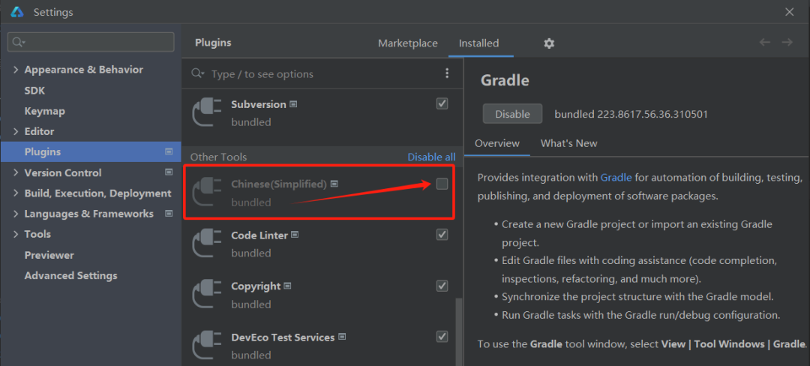Screen dimensions: 810x366
Task: Select the Copyright plugin name
Action: (x=256, y=286)
